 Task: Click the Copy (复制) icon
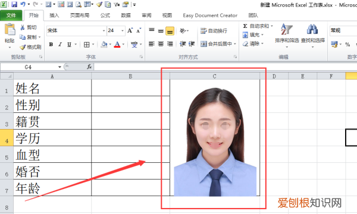[23, 37]
